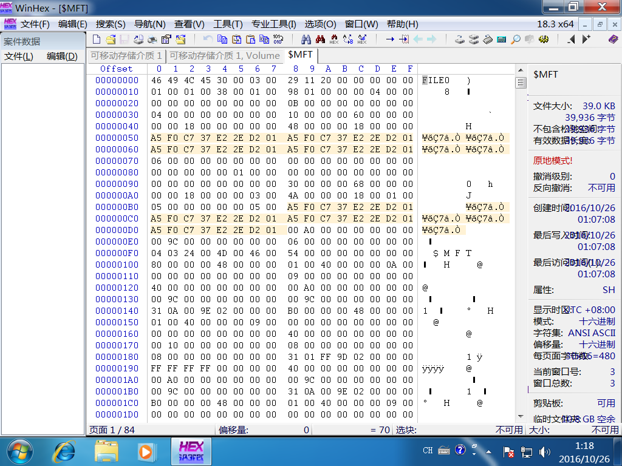Click the 偏移量 status bar field

264,430
